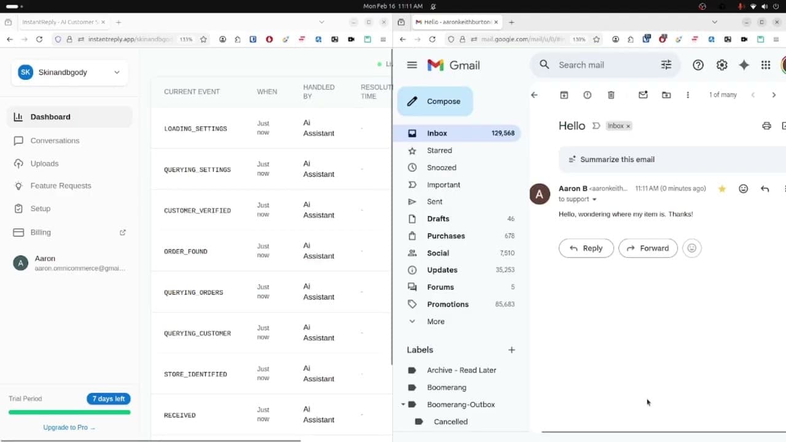This screenshot has width=786, height=442.
Task: Open the Gemini sparkle icon
Action: coord(744,64)
